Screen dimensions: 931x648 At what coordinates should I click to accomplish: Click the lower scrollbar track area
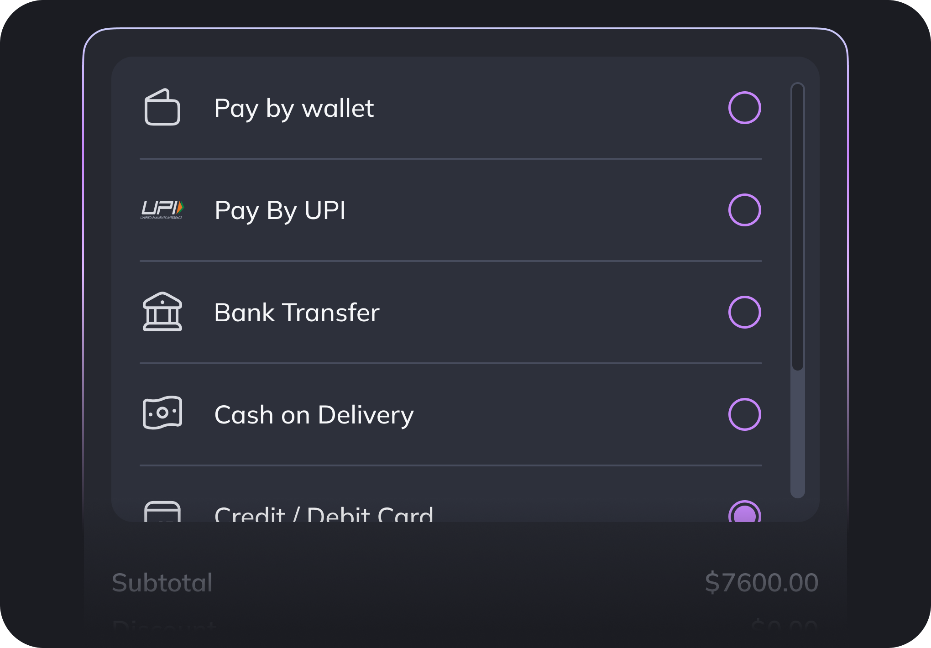pyautogui.click(x=797, y=434)
